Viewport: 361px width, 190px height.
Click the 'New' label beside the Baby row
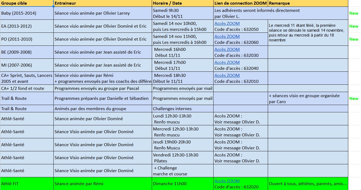click(354, 13)
